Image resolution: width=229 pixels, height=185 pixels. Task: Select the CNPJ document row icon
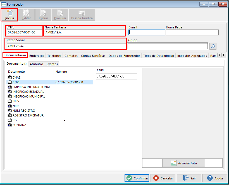pyautogui.click(x=10, y=82)
